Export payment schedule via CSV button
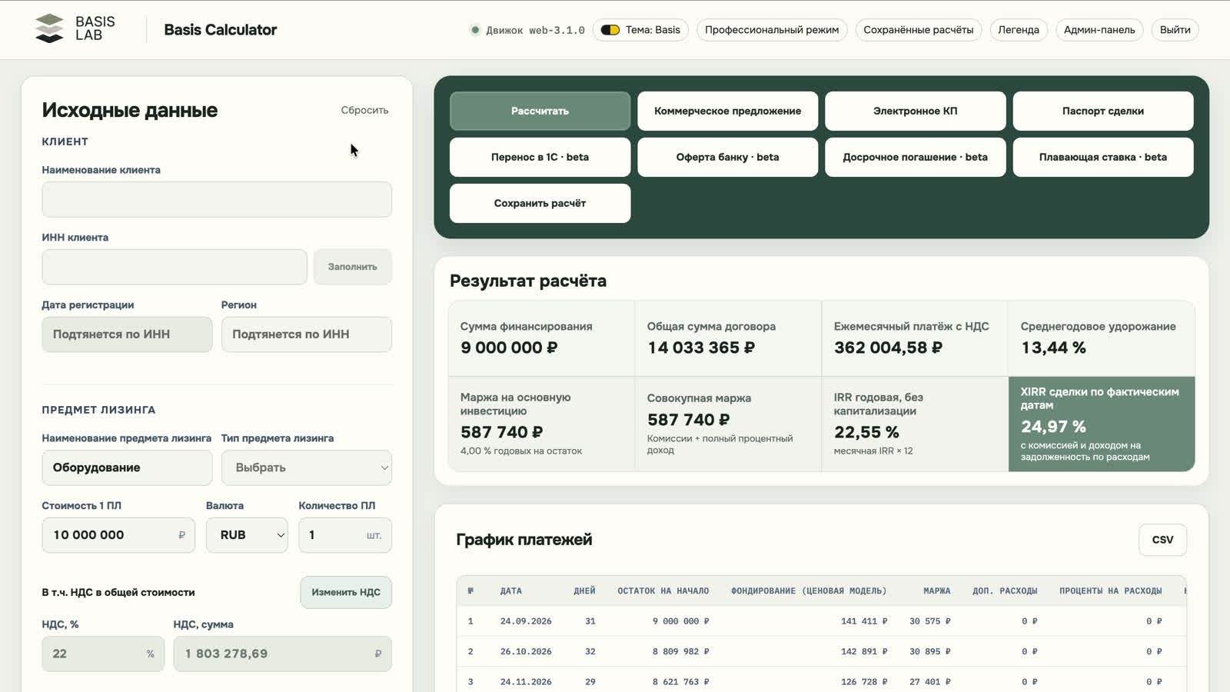The width and height of the screenshot is (1230, 692). point(1162,540)
